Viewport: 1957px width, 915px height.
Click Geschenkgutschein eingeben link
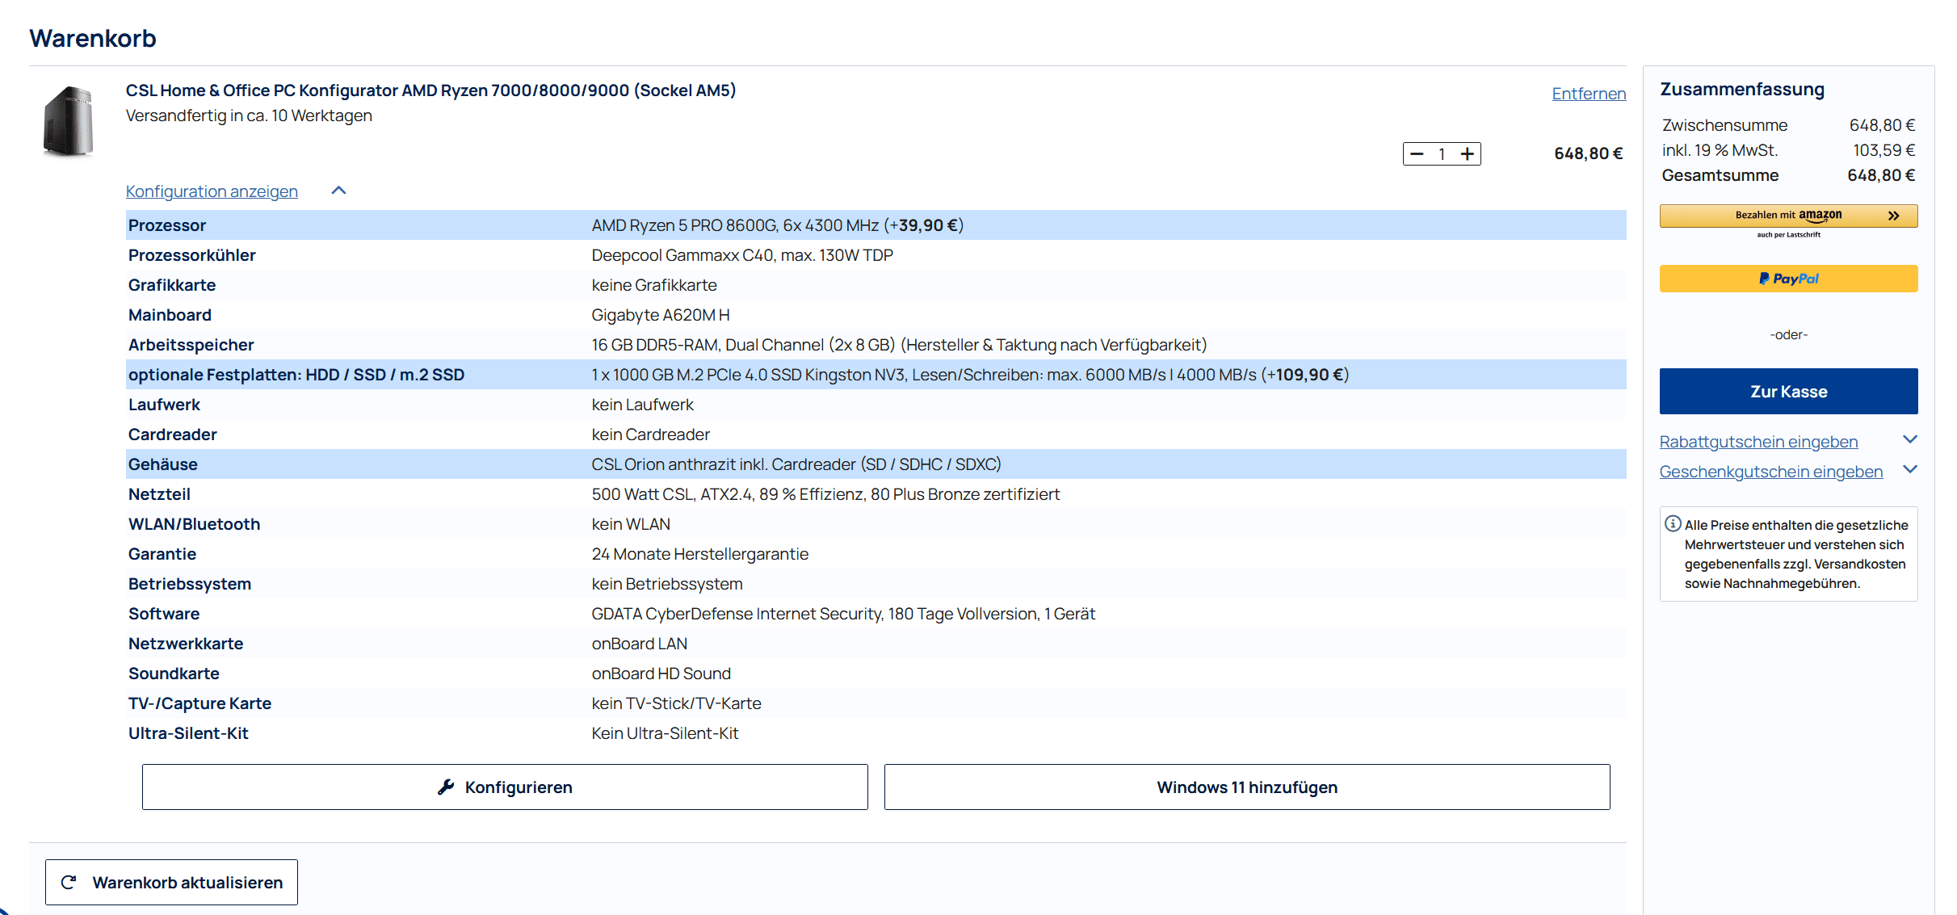(x=1770, y=472)
